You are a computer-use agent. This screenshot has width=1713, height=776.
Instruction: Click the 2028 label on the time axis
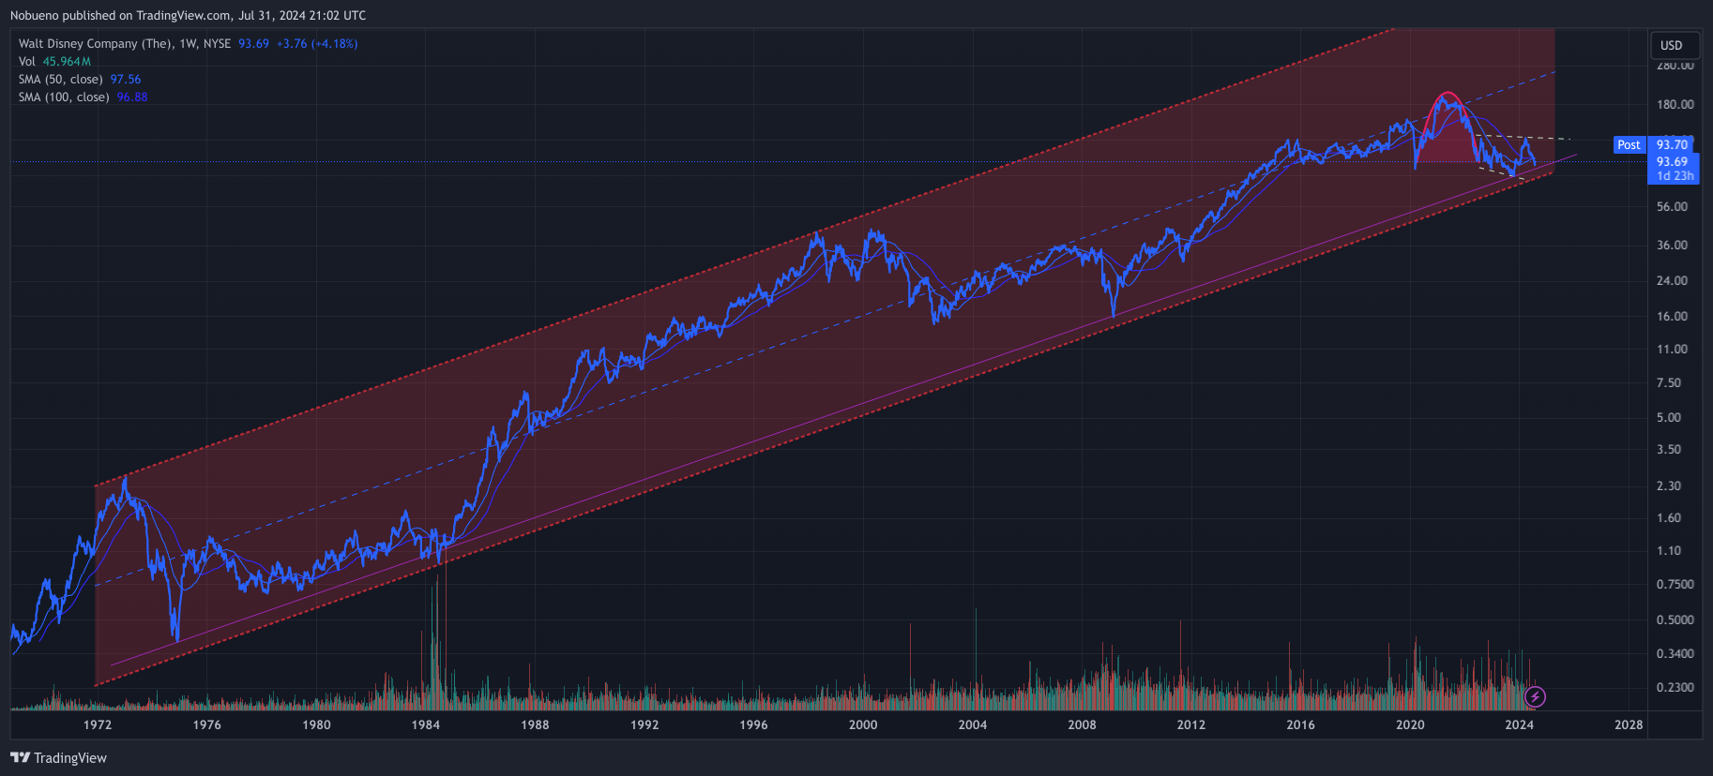click(1629, 724)
